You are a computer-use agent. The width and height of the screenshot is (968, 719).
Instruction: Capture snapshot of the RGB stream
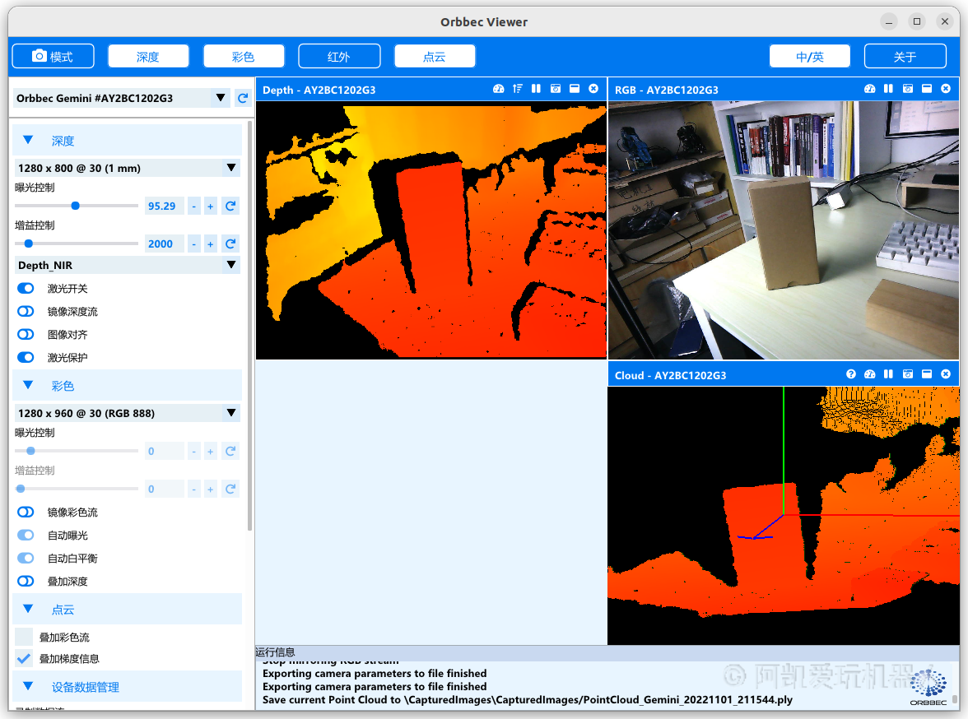click(907, 89)
